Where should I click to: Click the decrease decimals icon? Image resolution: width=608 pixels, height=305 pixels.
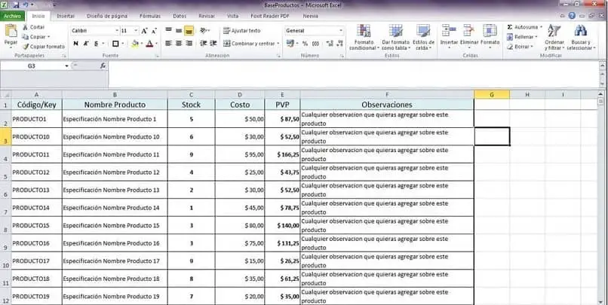pos(339,44)
